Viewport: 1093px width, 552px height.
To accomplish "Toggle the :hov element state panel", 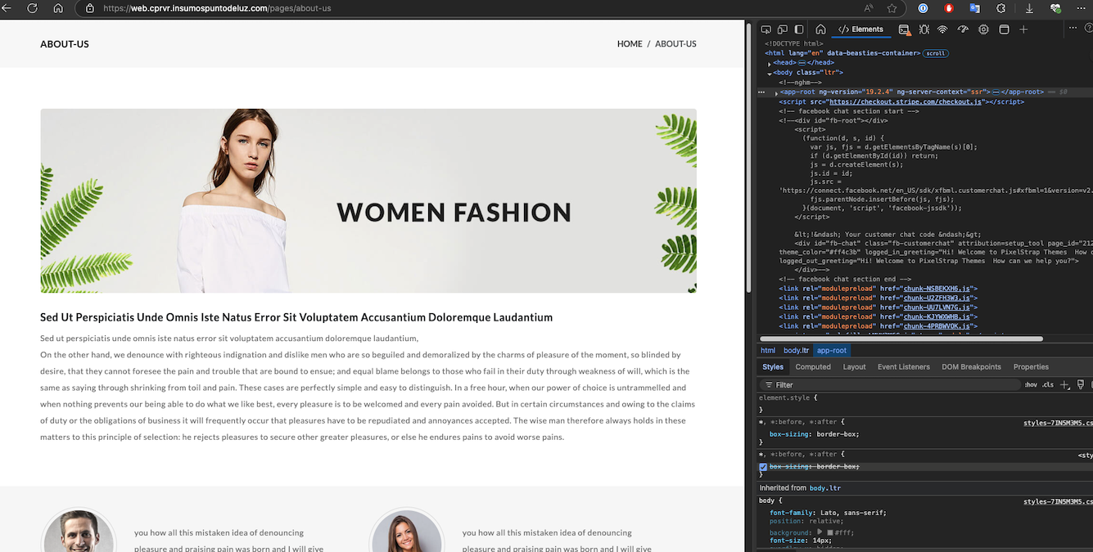I will pyautogui.click(x=1031, y=385).
